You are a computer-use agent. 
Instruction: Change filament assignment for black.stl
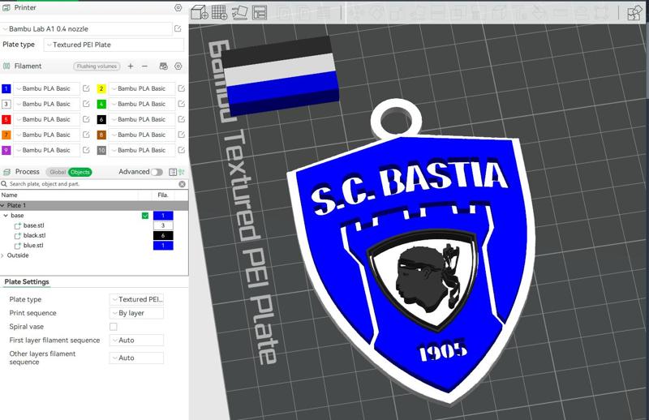[163, 235]
